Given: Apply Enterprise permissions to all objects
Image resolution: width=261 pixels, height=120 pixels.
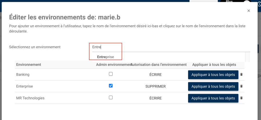Looking at the screenshot, I should click(x=213, y=86).
